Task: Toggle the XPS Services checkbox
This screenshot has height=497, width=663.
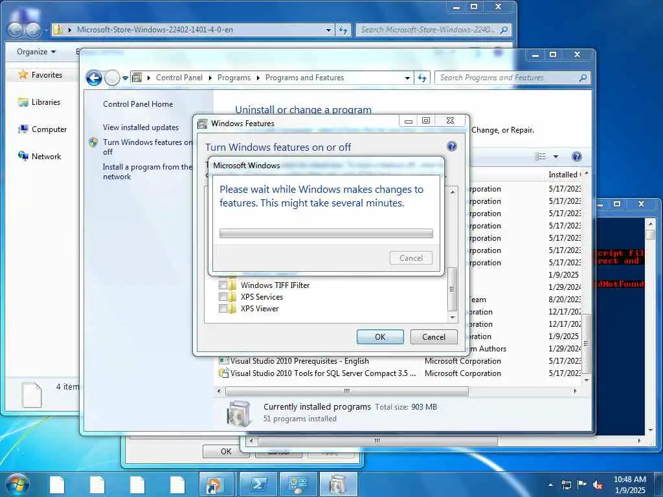Action: tap(223, 297)
